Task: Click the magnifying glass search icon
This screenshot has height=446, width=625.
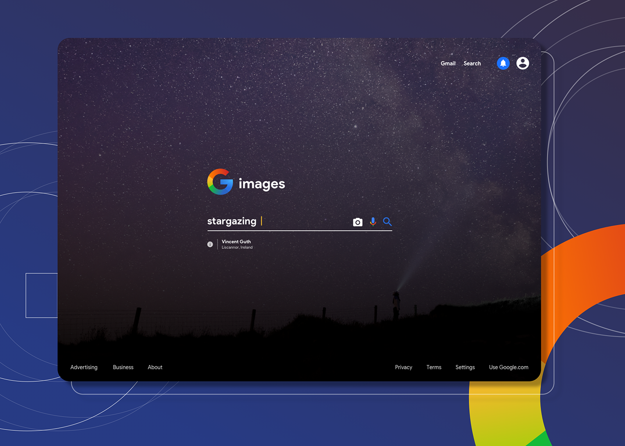Action: 387,222
